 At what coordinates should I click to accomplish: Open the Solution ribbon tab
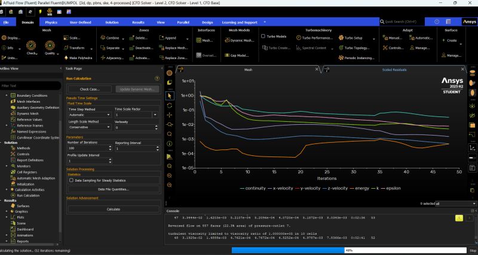(x=112, y=22)
